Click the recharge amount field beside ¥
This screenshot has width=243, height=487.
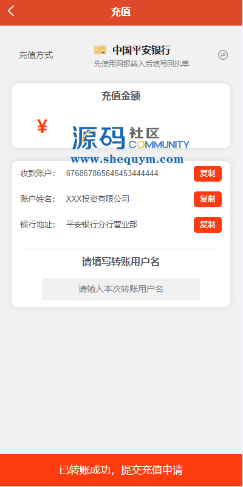[x=136, y=127]
